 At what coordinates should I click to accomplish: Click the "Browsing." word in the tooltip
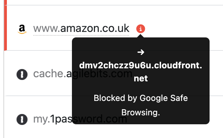pos(140,112)
